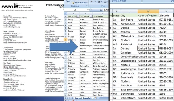Screen dimensions: 174x101
Task: Click the email don.bailey@identityone.net in the PDF
Action: [x=17, y=76]
